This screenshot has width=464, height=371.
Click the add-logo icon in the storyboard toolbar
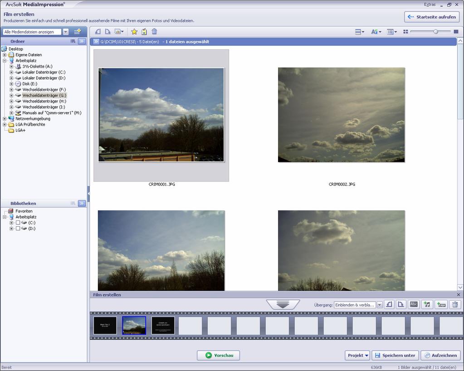(x=441, y=304)
